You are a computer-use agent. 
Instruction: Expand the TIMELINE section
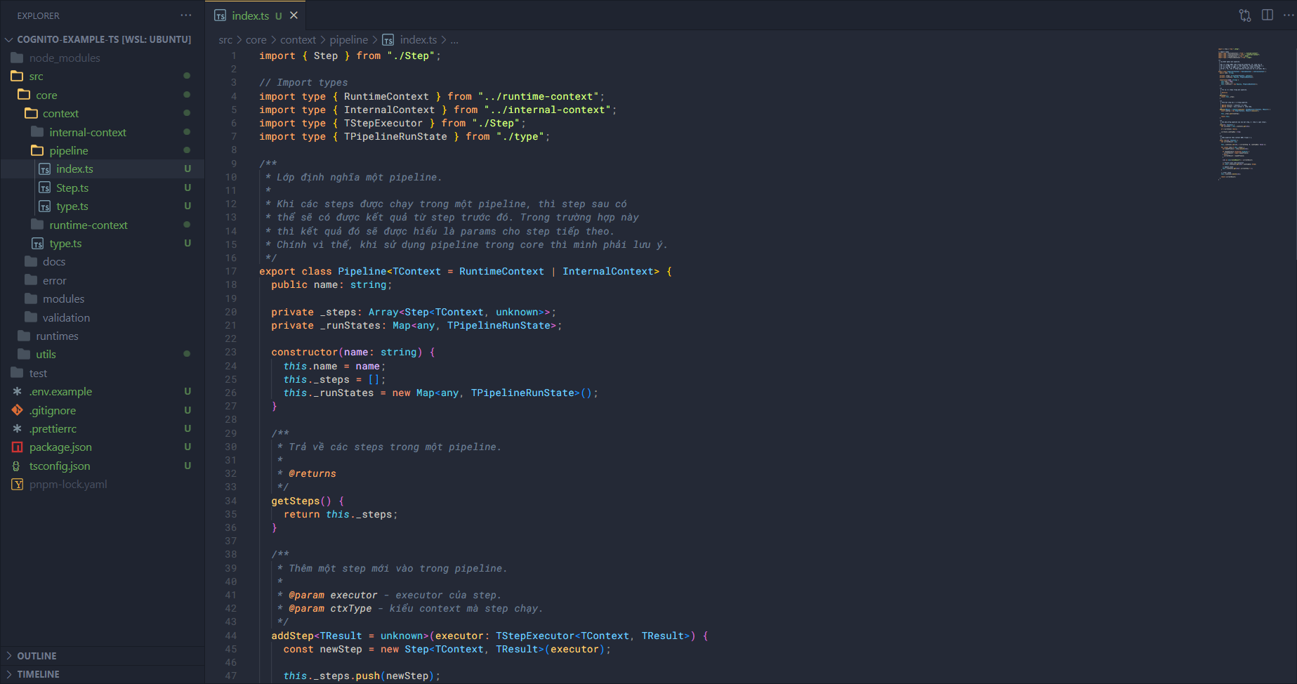38,674
